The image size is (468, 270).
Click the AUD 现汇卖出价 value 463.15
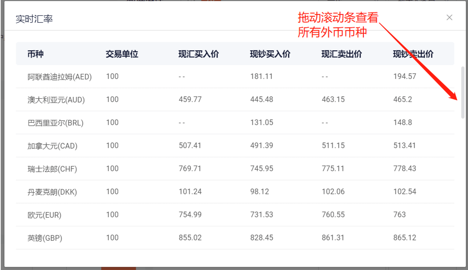tap(333, 99)
